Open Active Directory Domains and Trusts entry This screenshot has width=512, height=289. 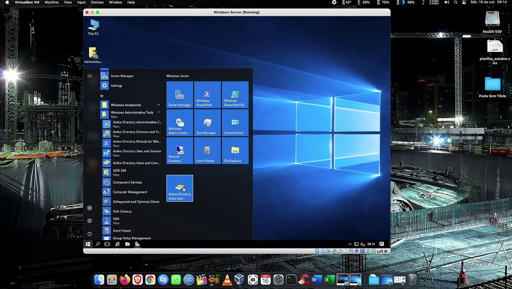[x=131, y=134]
